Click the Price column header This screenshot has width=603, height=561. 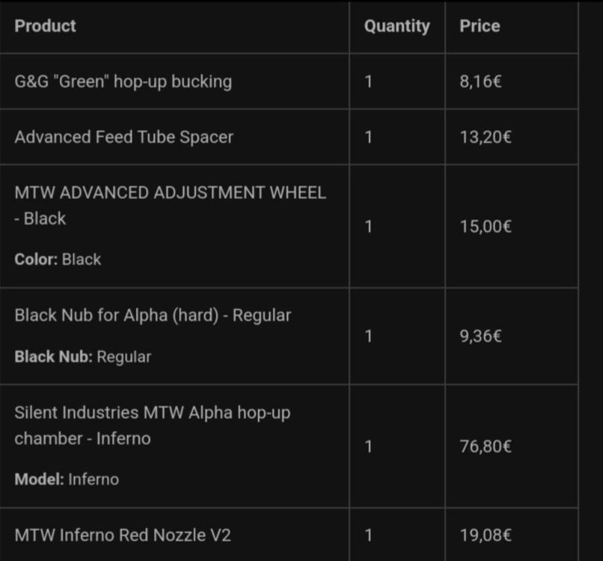pos(480,26)
